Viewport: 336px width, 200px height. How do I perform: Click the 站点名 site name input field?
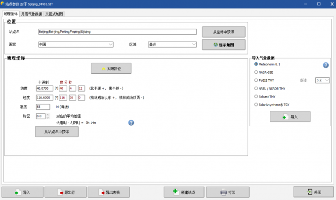point(118,32)
